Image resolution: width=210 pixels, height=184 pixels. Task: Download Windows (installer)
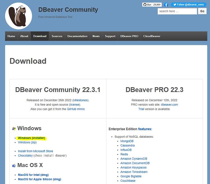coord(31,138)
